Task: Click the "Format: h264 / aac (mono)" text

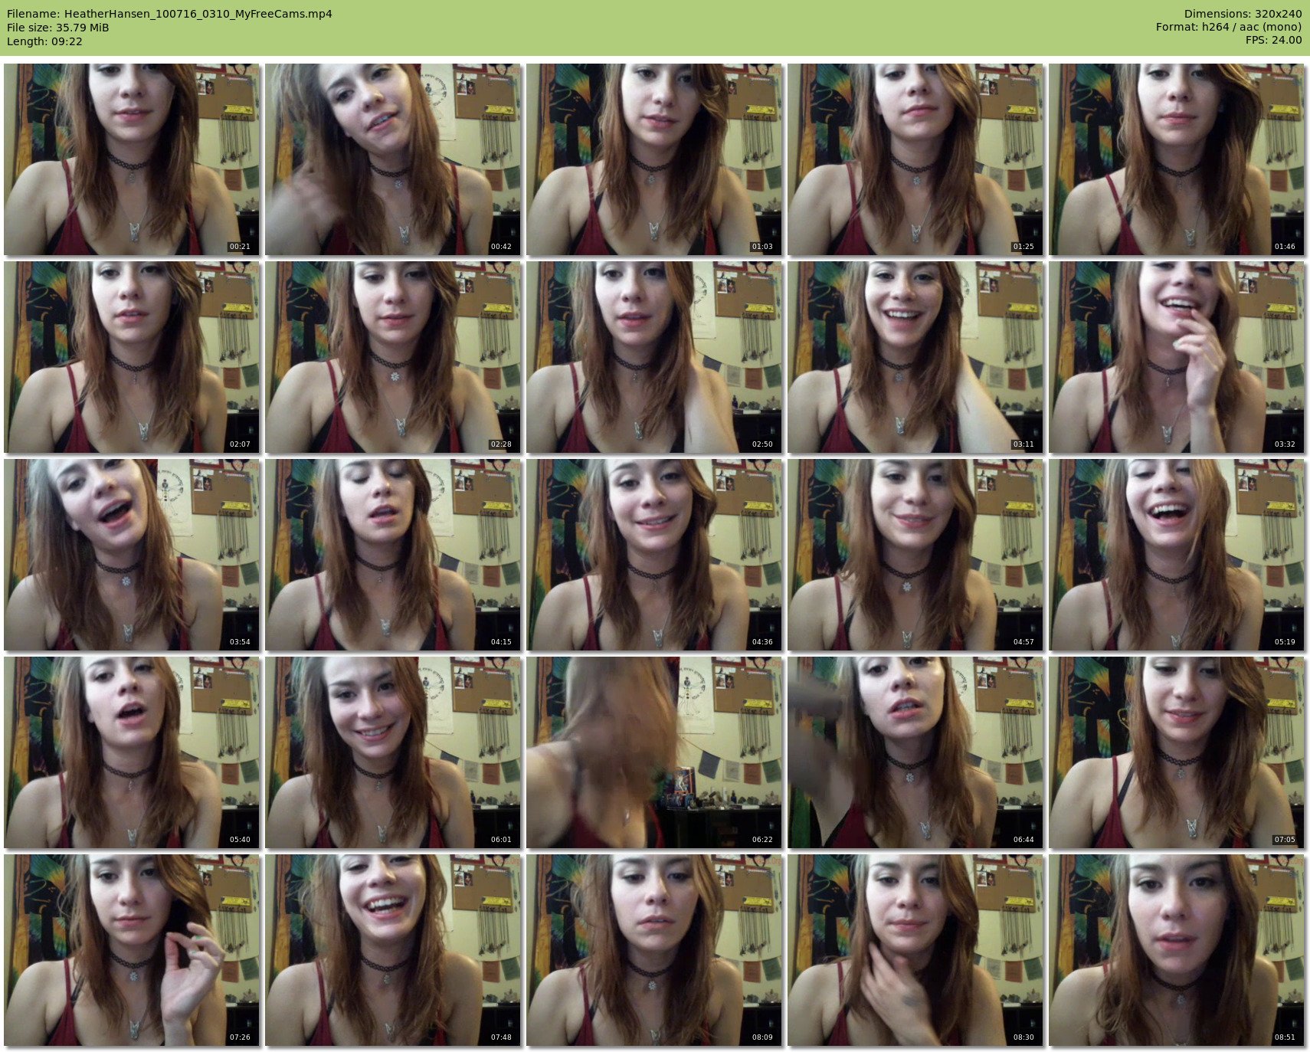Action: [x=1229, y=28]
